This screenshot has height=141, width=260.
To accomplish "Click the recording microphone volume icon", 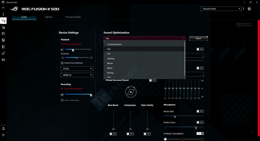I will point(62,95).
